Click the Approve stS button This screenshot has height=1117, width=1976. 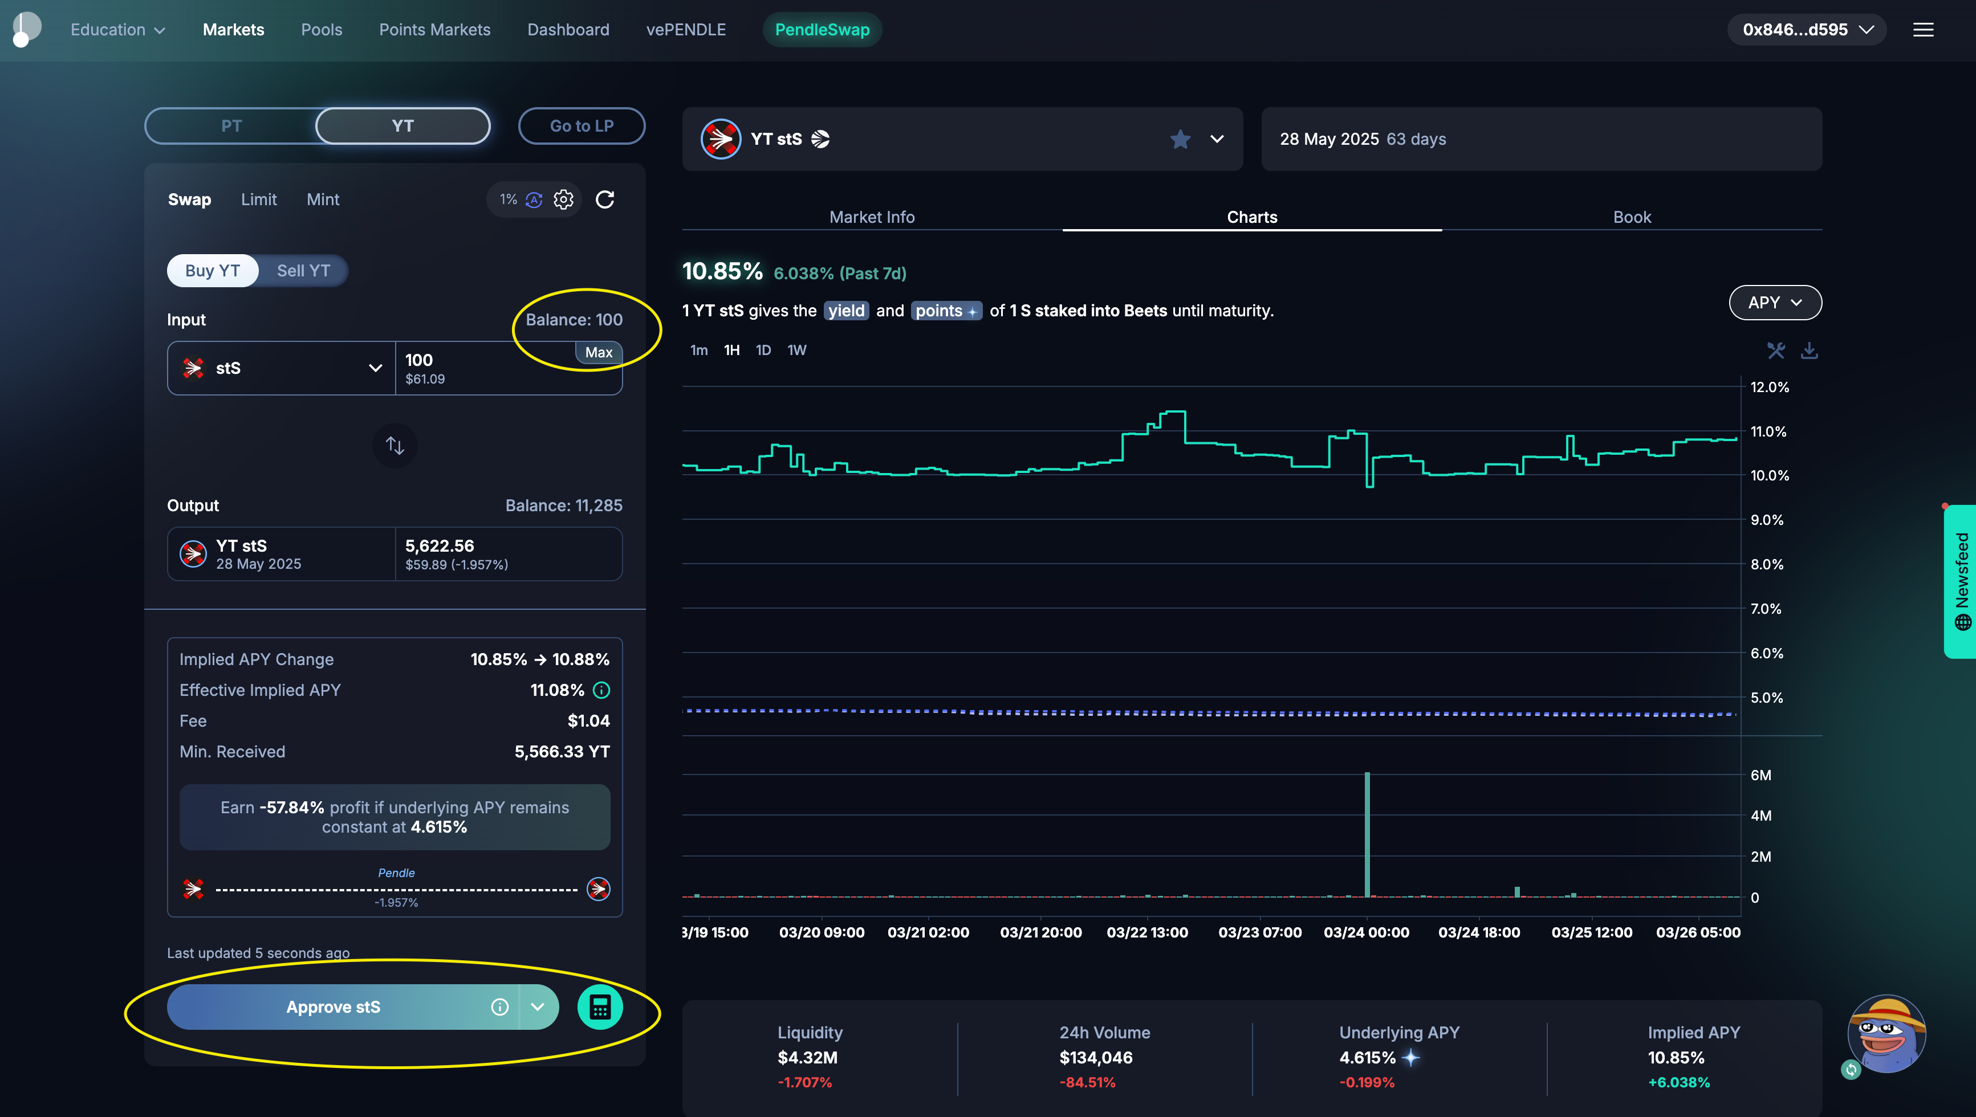pyautogui.click(x=333, y=1008)
